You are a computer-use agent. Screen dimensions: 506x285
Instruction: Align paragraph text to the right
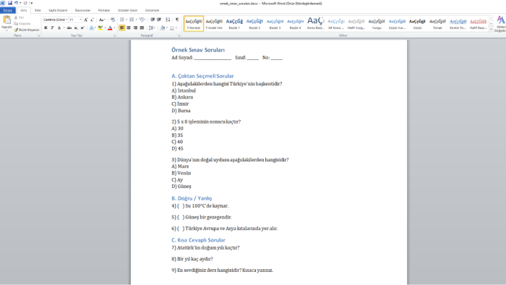135,28
